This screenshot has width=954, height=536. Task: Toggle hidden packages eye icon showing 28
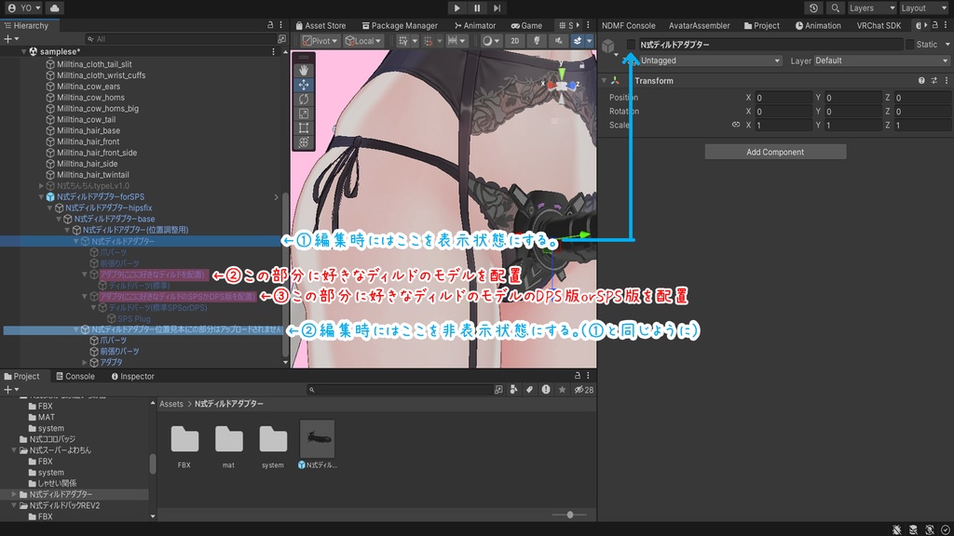583,390
